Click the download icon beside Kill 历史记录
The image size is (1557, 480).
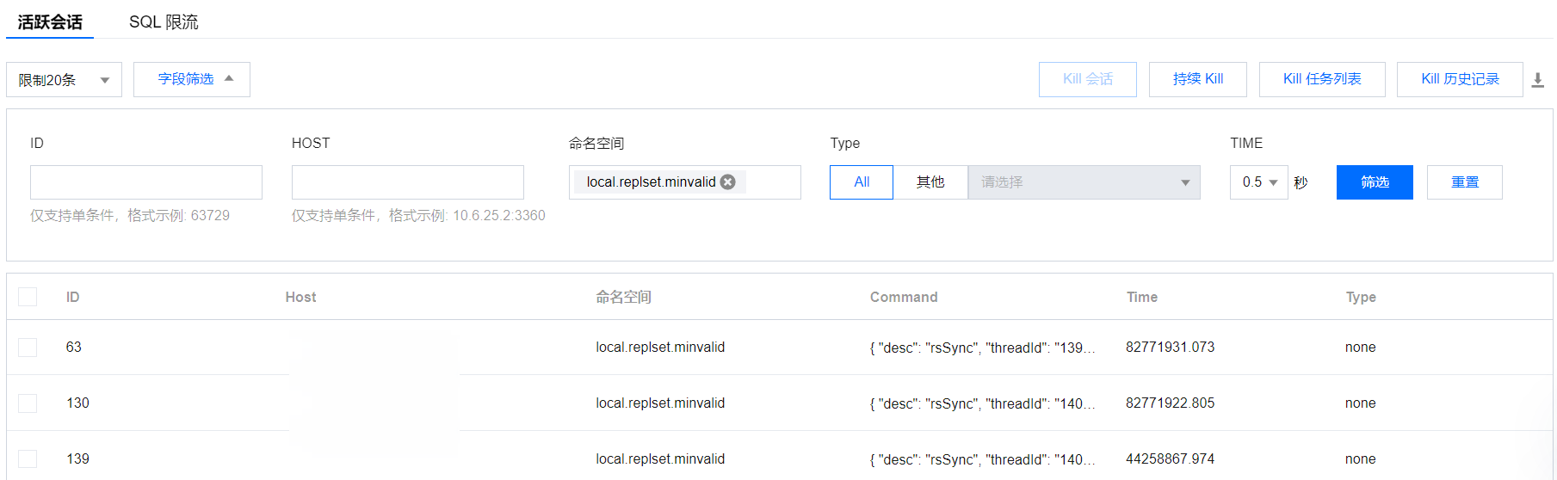[x=1537, y=80]
